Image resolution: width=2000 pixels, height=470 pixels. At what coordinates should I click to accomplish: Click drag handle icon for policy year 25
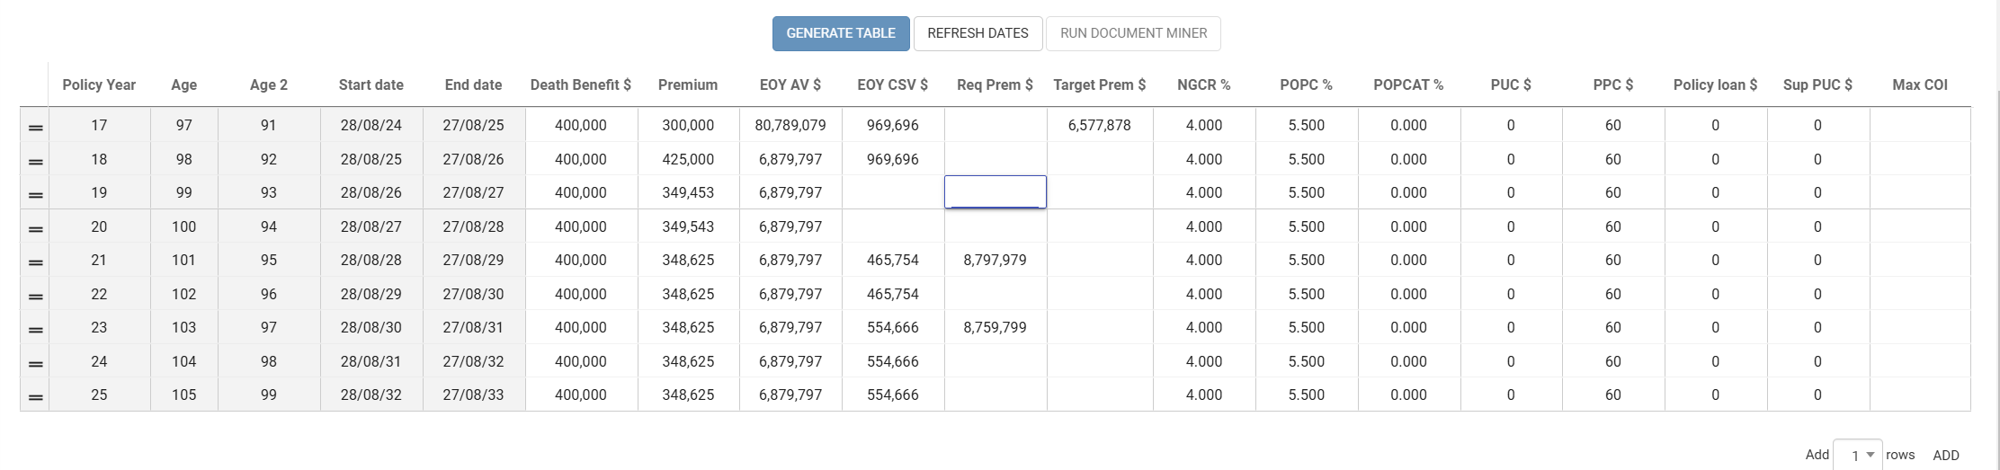tap(35, 397)
